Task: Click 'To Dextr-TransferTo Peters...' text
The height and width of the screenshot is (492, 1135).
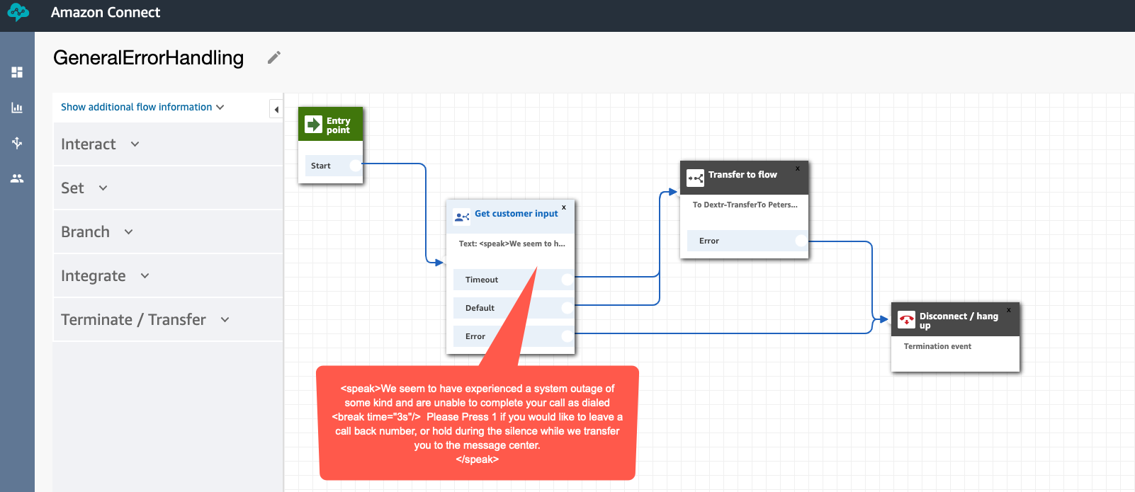Action: [x=745, y=205]
